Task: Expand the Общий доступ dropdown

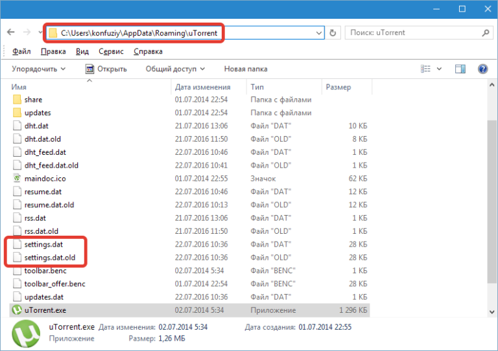Action: [175, 69]
